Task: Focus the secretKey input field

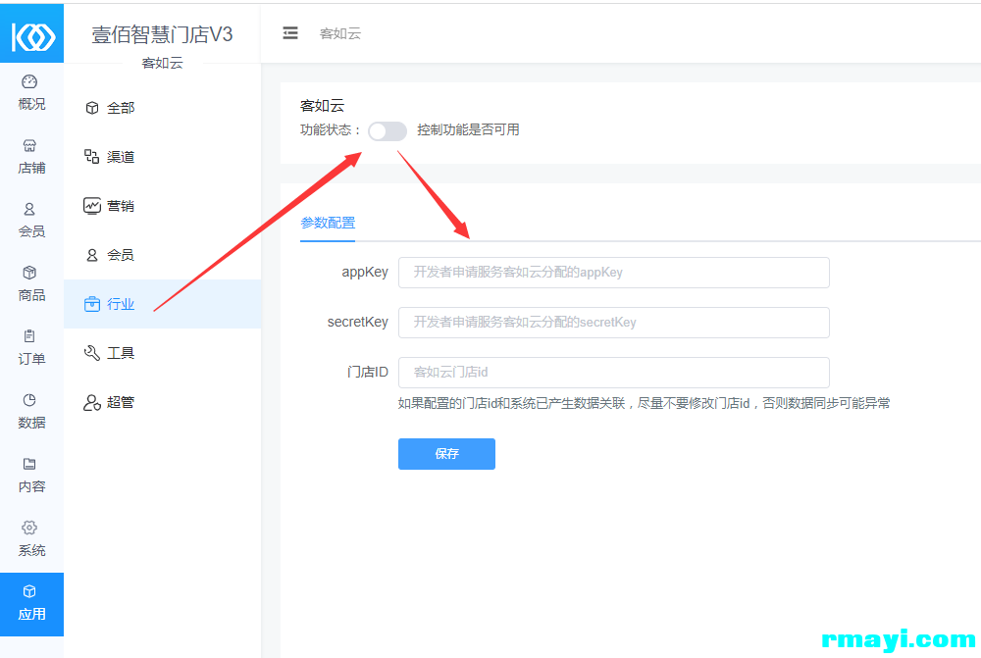Action: (x=614, y=322)
